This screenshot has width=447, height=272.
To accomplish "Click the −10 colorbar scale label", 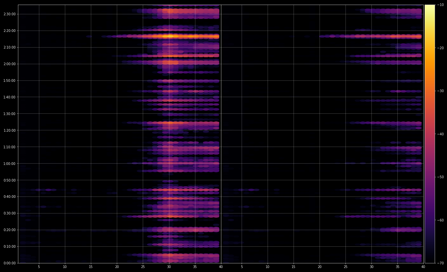I will (x=441, y=5).
